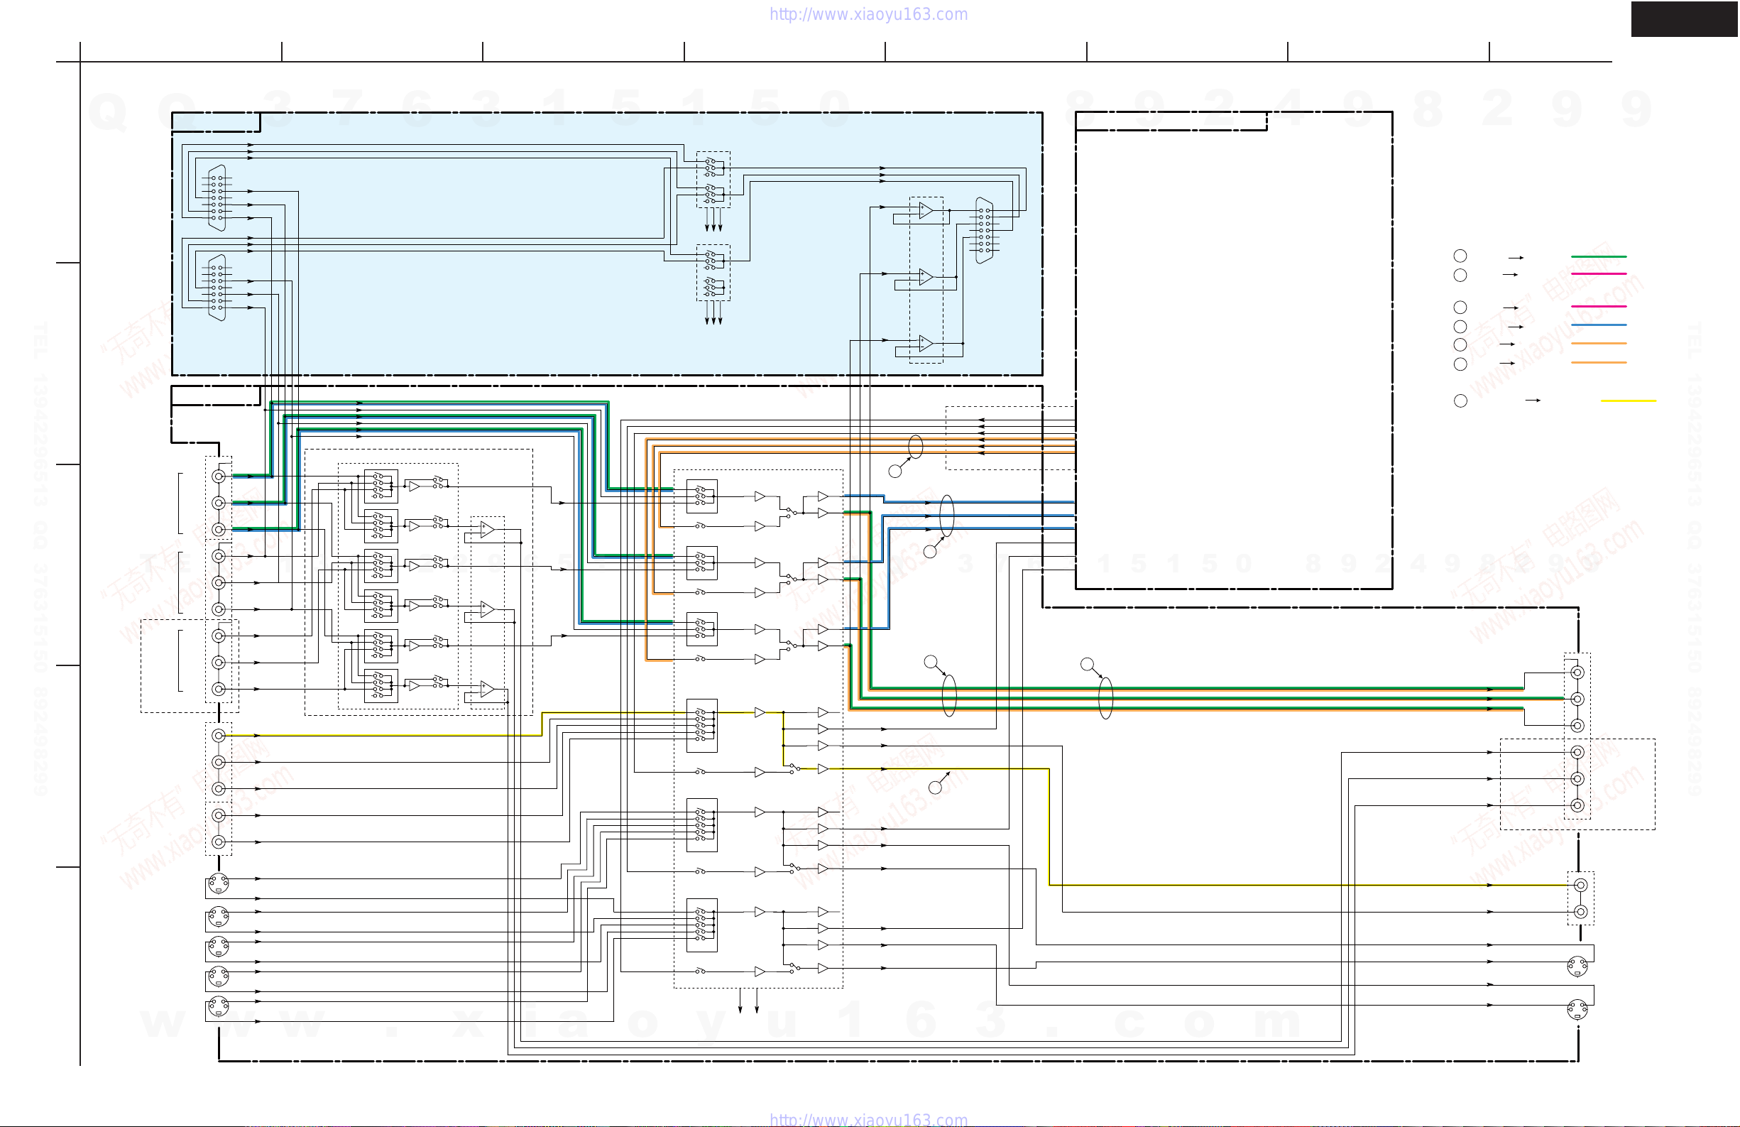Select the legend circle beside the green line
Image resolution: width=1740 pixels, height=1127 pixels.
(x=1460, y=255)
